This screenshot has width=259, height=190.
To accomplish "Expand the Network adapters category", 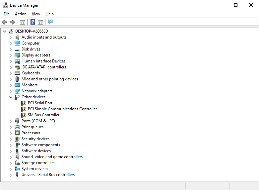I will (11, 91).
